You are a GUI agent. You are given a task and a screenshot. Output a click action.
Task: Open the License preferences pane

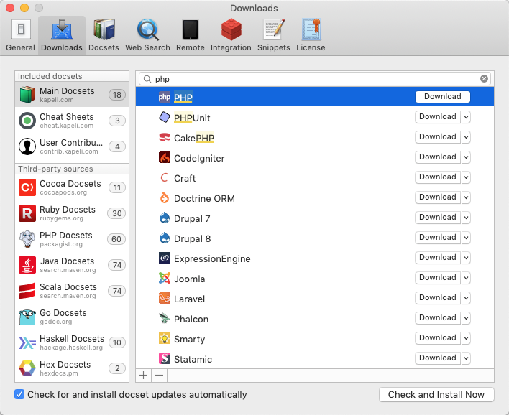pyautogui.click(x=311, y=36)
